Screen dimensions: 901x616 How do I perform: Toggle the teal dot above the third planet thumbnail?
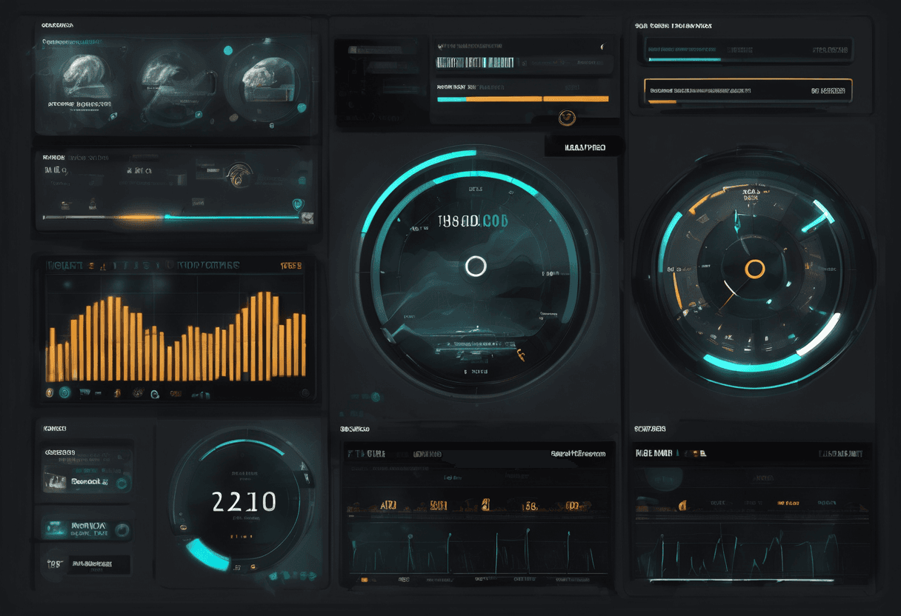click(x=227, y=50)
